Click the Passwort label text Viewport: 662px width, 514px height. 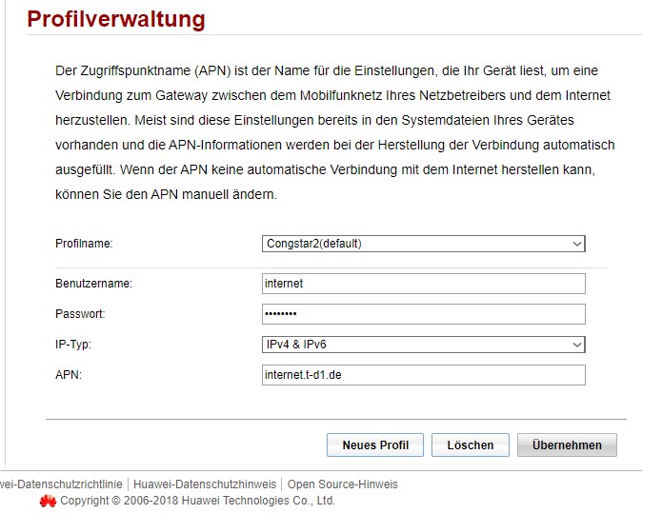[80, 314]
